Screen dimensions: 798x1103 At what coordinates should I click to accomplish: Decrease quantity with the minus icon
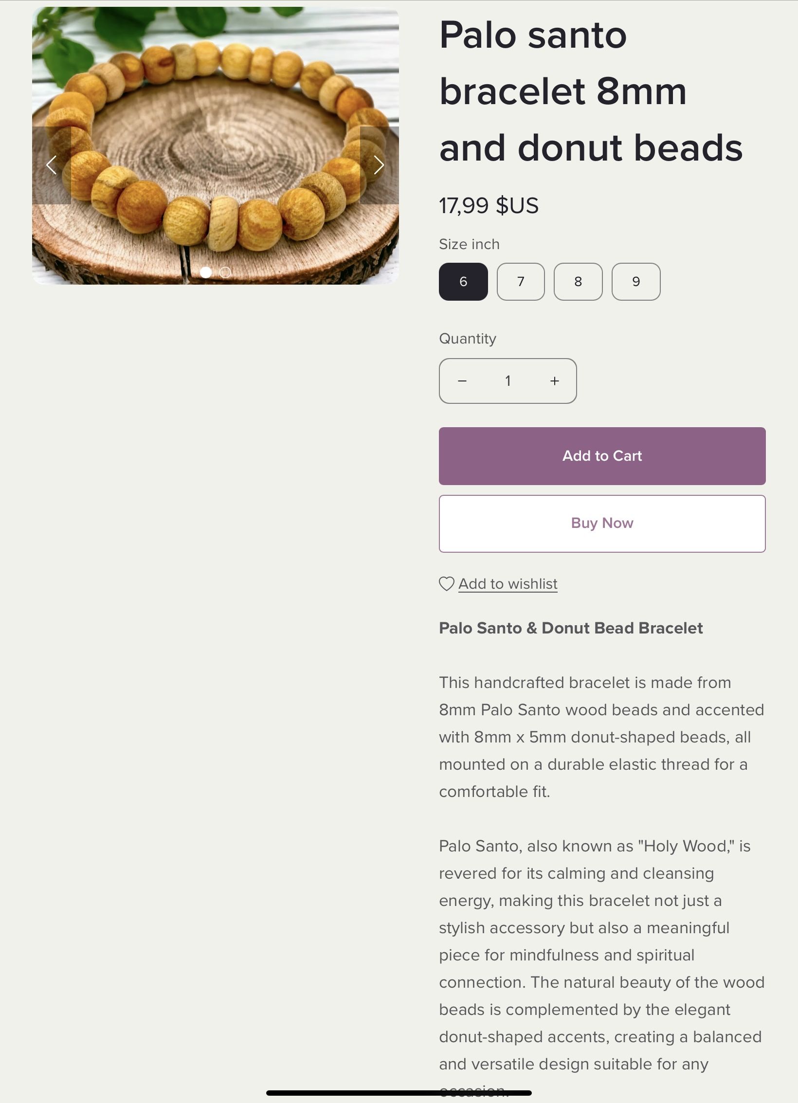[462, 381]
